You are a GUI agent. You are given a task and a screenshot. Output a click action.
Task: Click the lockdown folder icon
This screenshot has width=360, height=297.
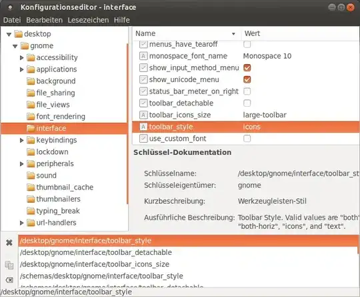(31, 152)
